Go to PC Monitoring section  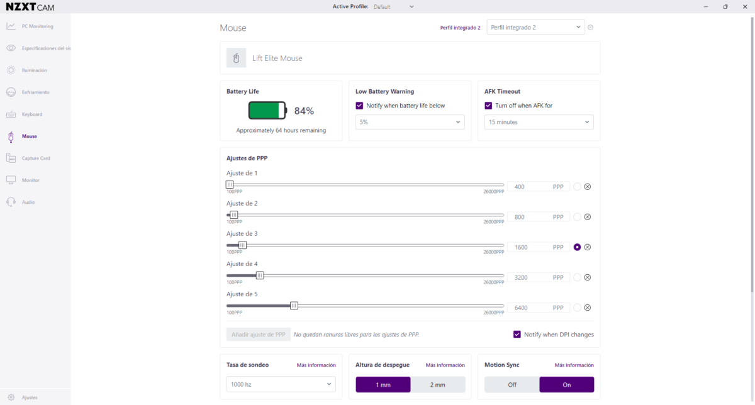[x=38, y=26]
